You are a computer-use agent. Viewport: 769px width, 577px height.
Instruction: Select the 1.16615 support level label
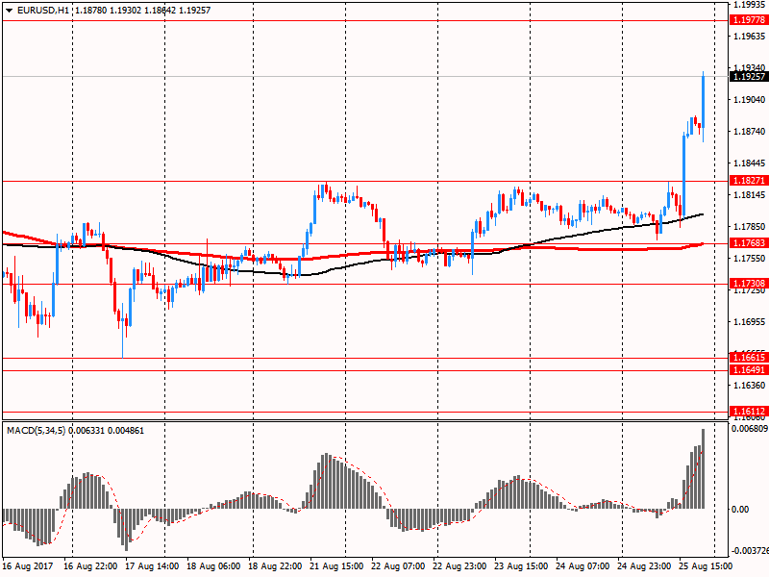(x=749, y=357)
